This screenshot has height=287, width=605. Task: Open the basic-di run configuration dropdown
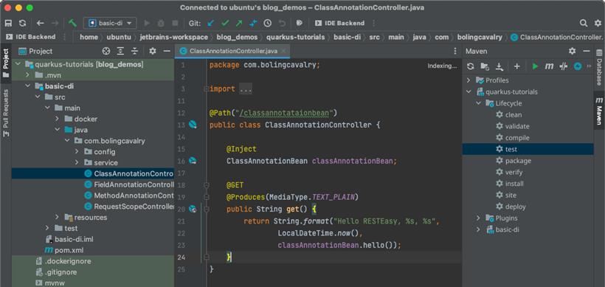pyautogui.click(x=110, y=23)
